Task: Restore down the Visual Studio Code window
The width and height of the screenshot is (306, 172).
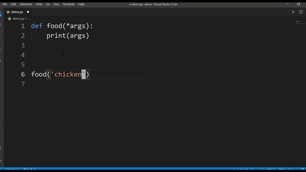Action: tap(298, 4)
